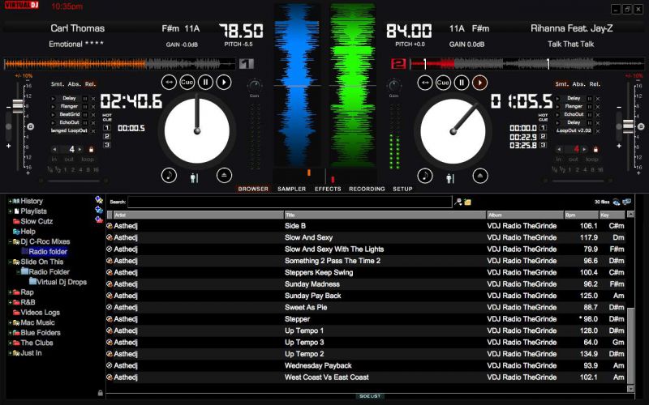
Task: Activate the EchoOut effect play arrow on deck 2
Action: click(x=557, y=114)
